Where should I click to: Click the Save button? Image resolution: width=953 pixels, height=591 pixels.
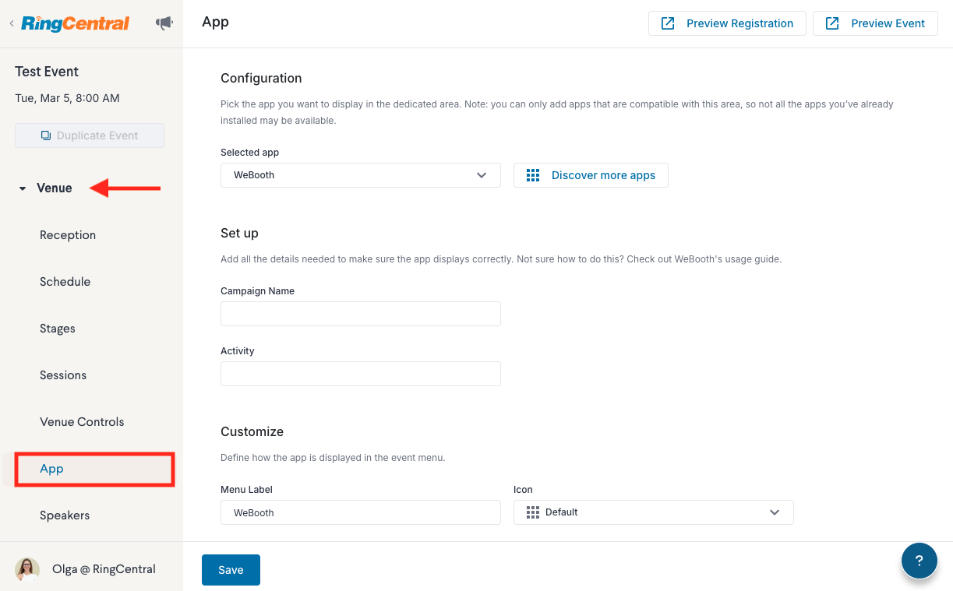click(x=231, y=570)
